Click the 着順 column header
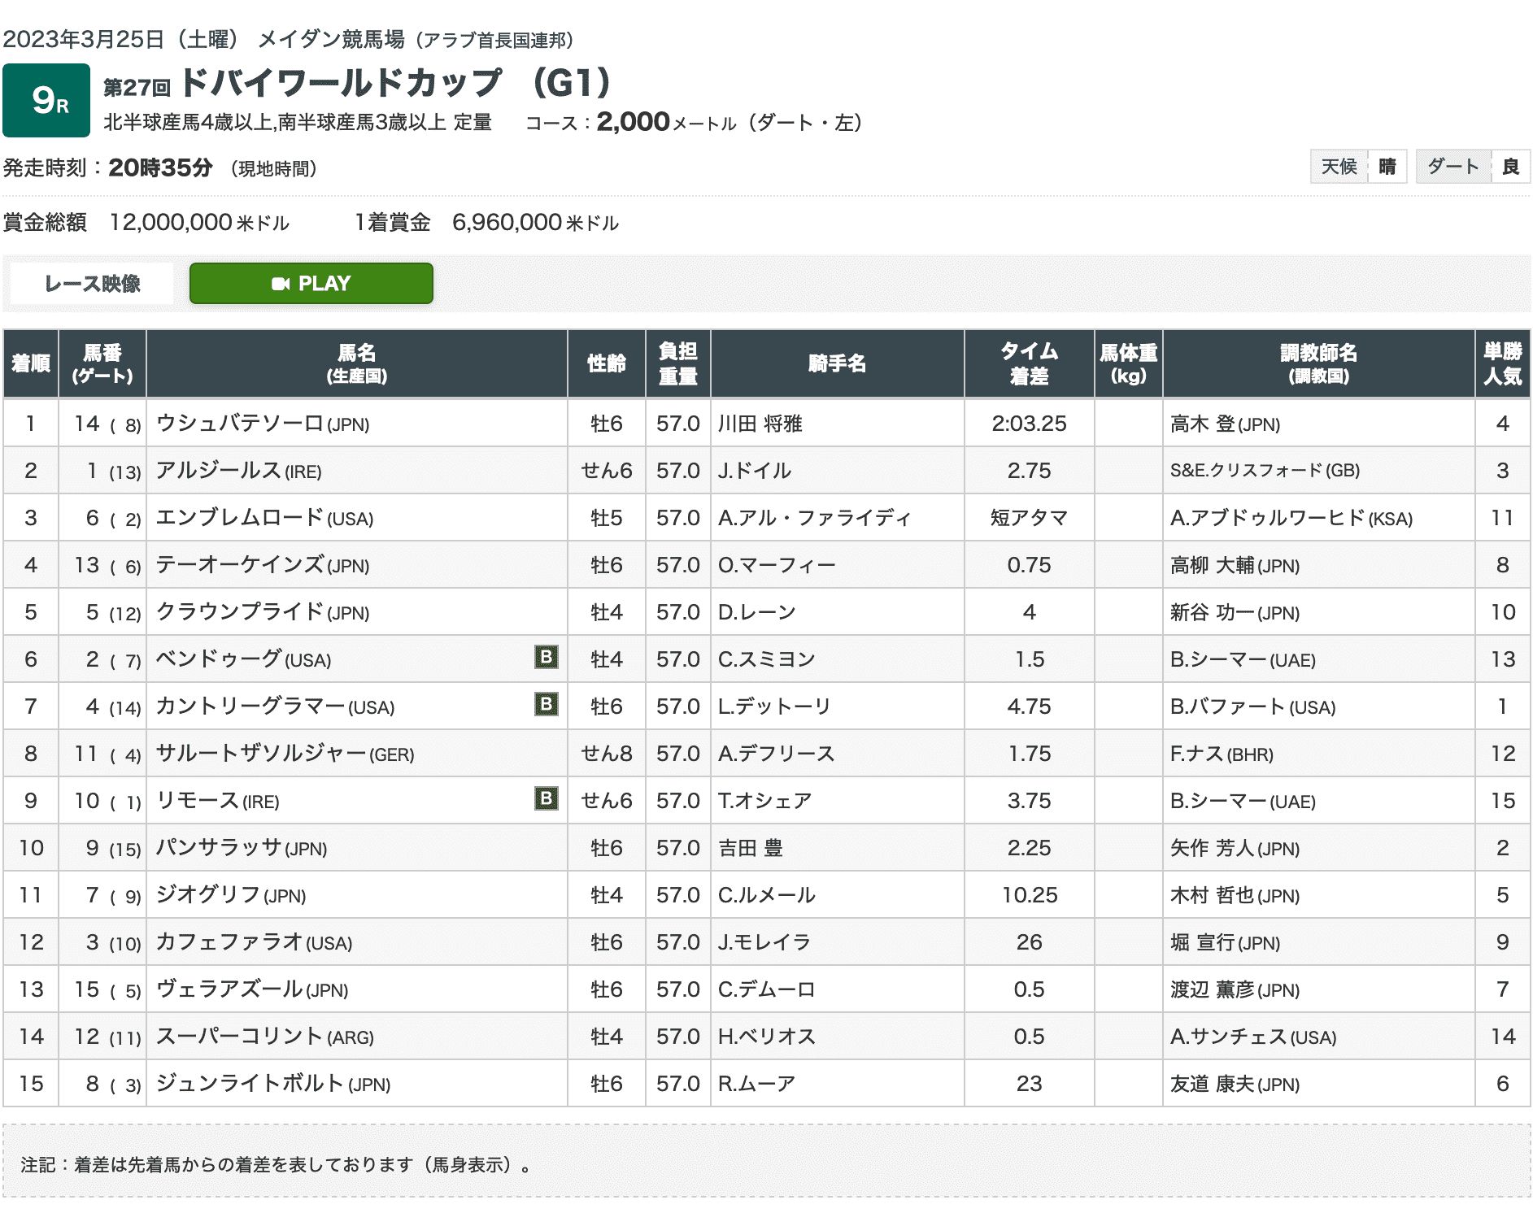 (x=31, y=363)
